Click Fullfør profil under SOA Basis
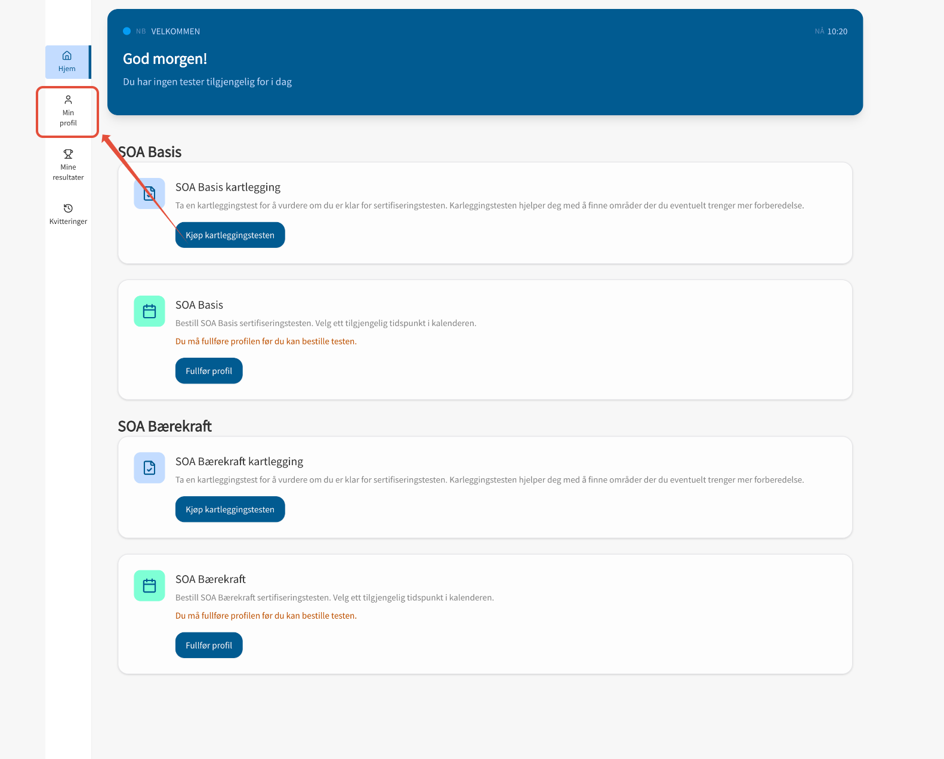 (209, 371)
